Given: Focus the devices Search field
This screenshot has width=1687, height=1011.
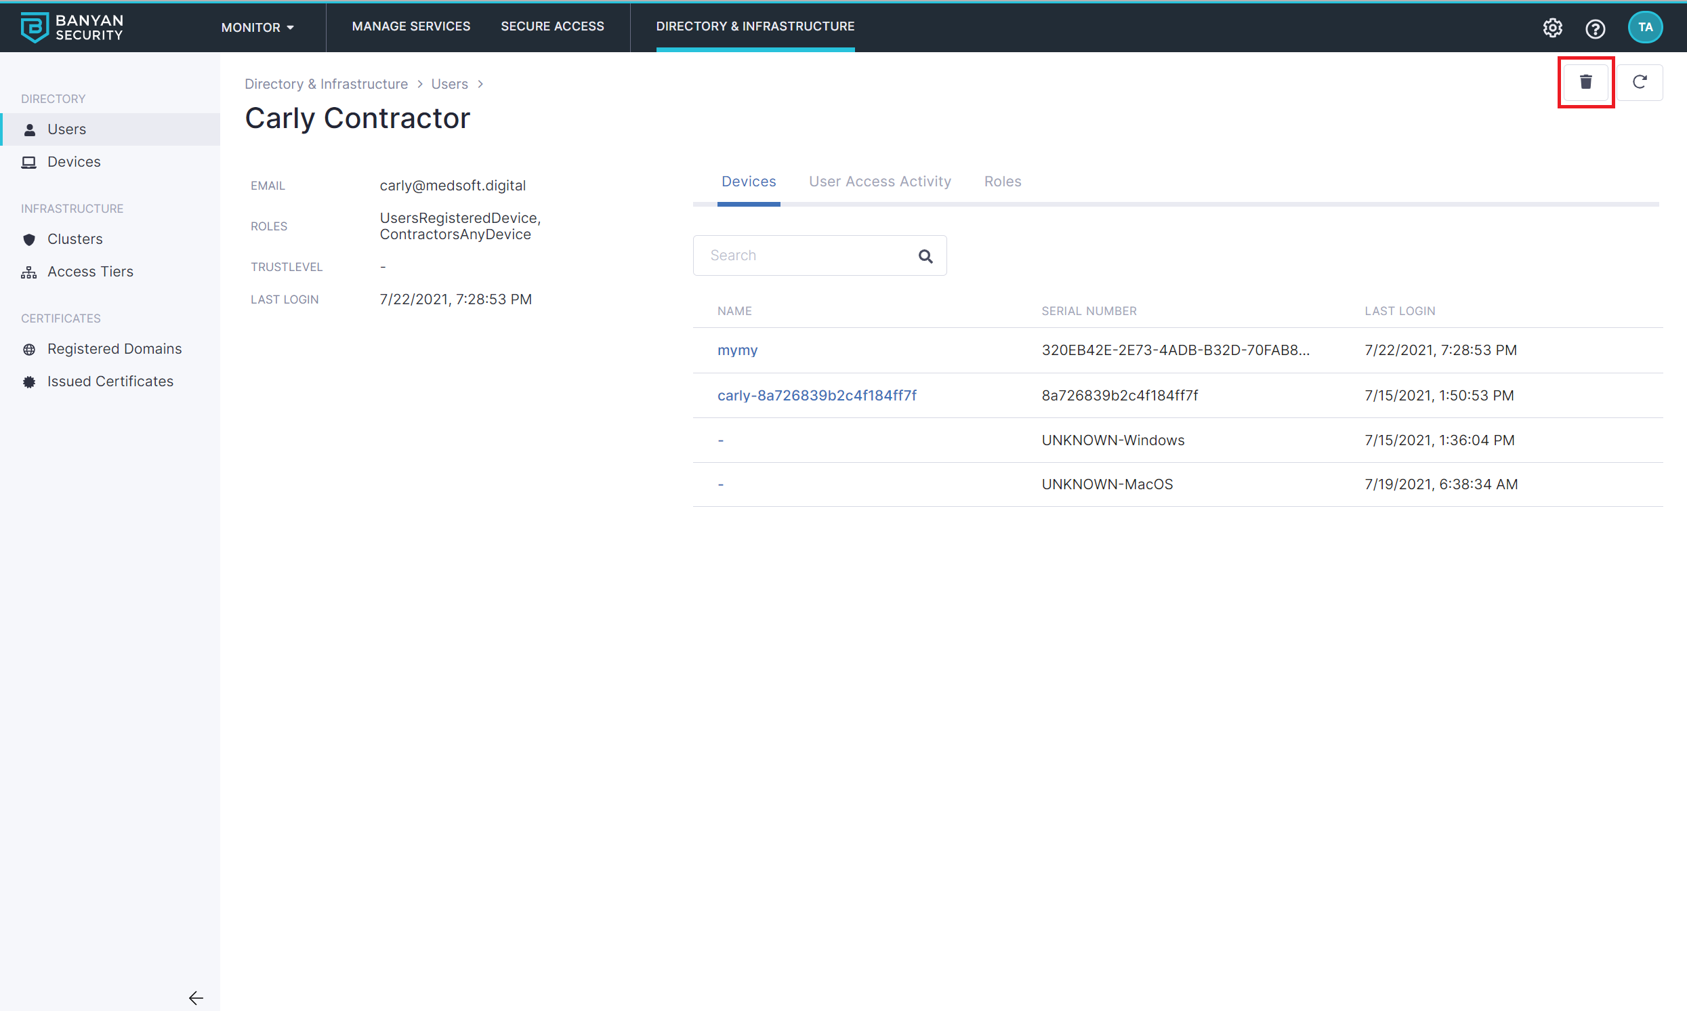Looking at the screenshot, I should [804, 255].
